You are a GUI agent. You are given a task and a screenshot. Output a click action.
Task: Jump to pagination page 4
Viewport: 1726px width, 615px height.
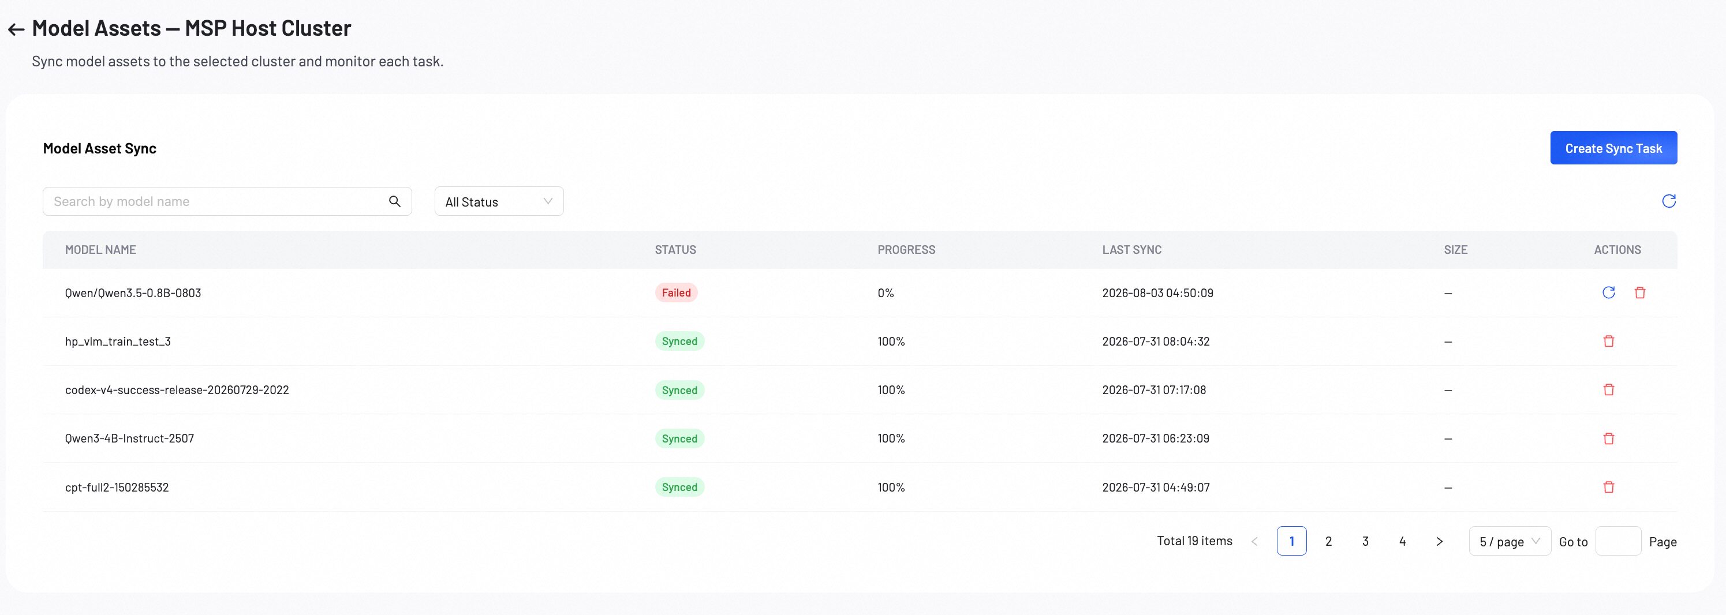tap(1402, 541)
